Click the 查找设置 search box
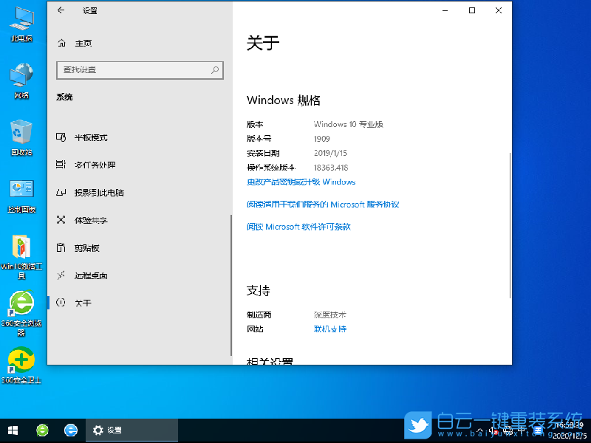The image size is (591, 443). point(140,70)
